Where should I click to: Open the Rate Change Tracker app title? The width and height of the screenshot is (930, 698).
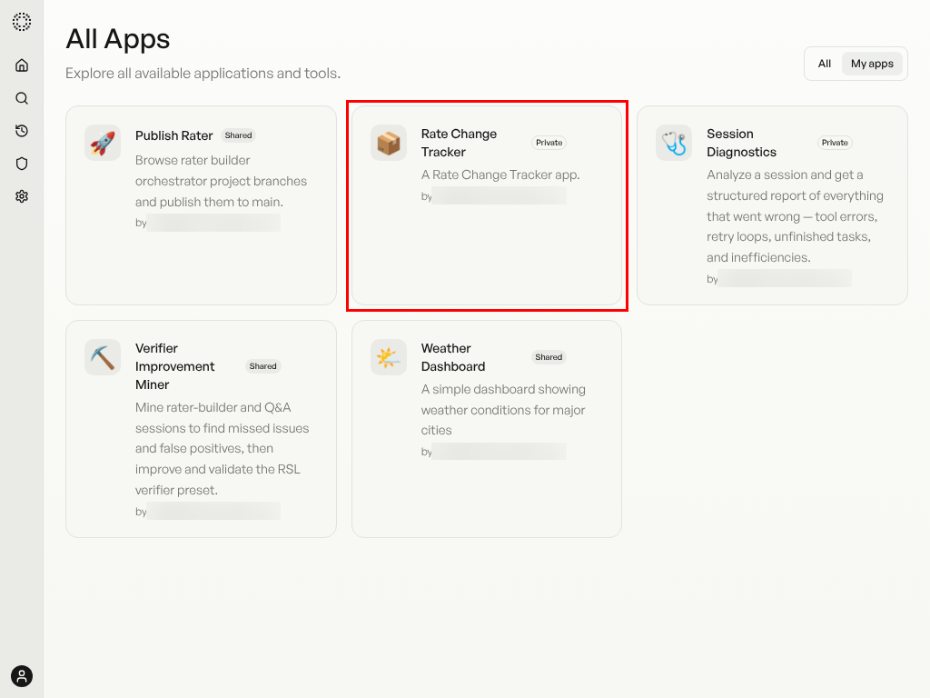(459, 143)
